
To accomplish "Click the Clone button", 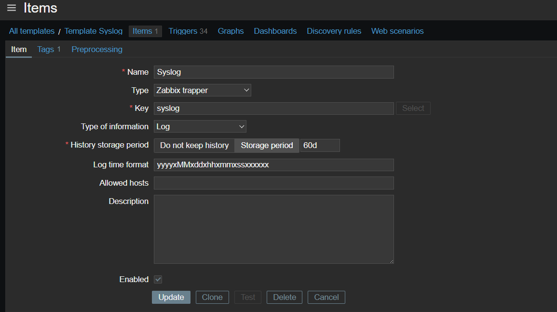I will point(212,297).
